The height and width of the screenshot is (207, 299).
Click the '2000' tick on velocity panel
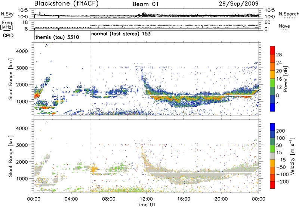point(22,162)
